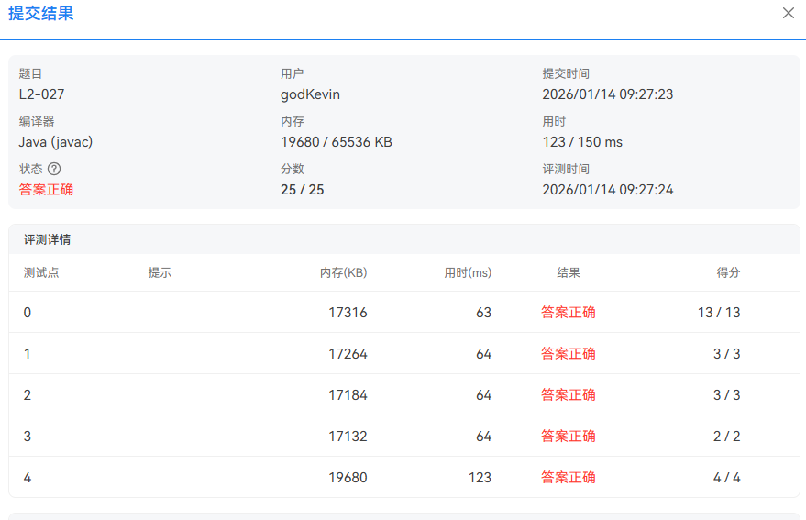Click the 结果 column header
The height and width of the screenshot is (520, 806).
tap(569, 272)
